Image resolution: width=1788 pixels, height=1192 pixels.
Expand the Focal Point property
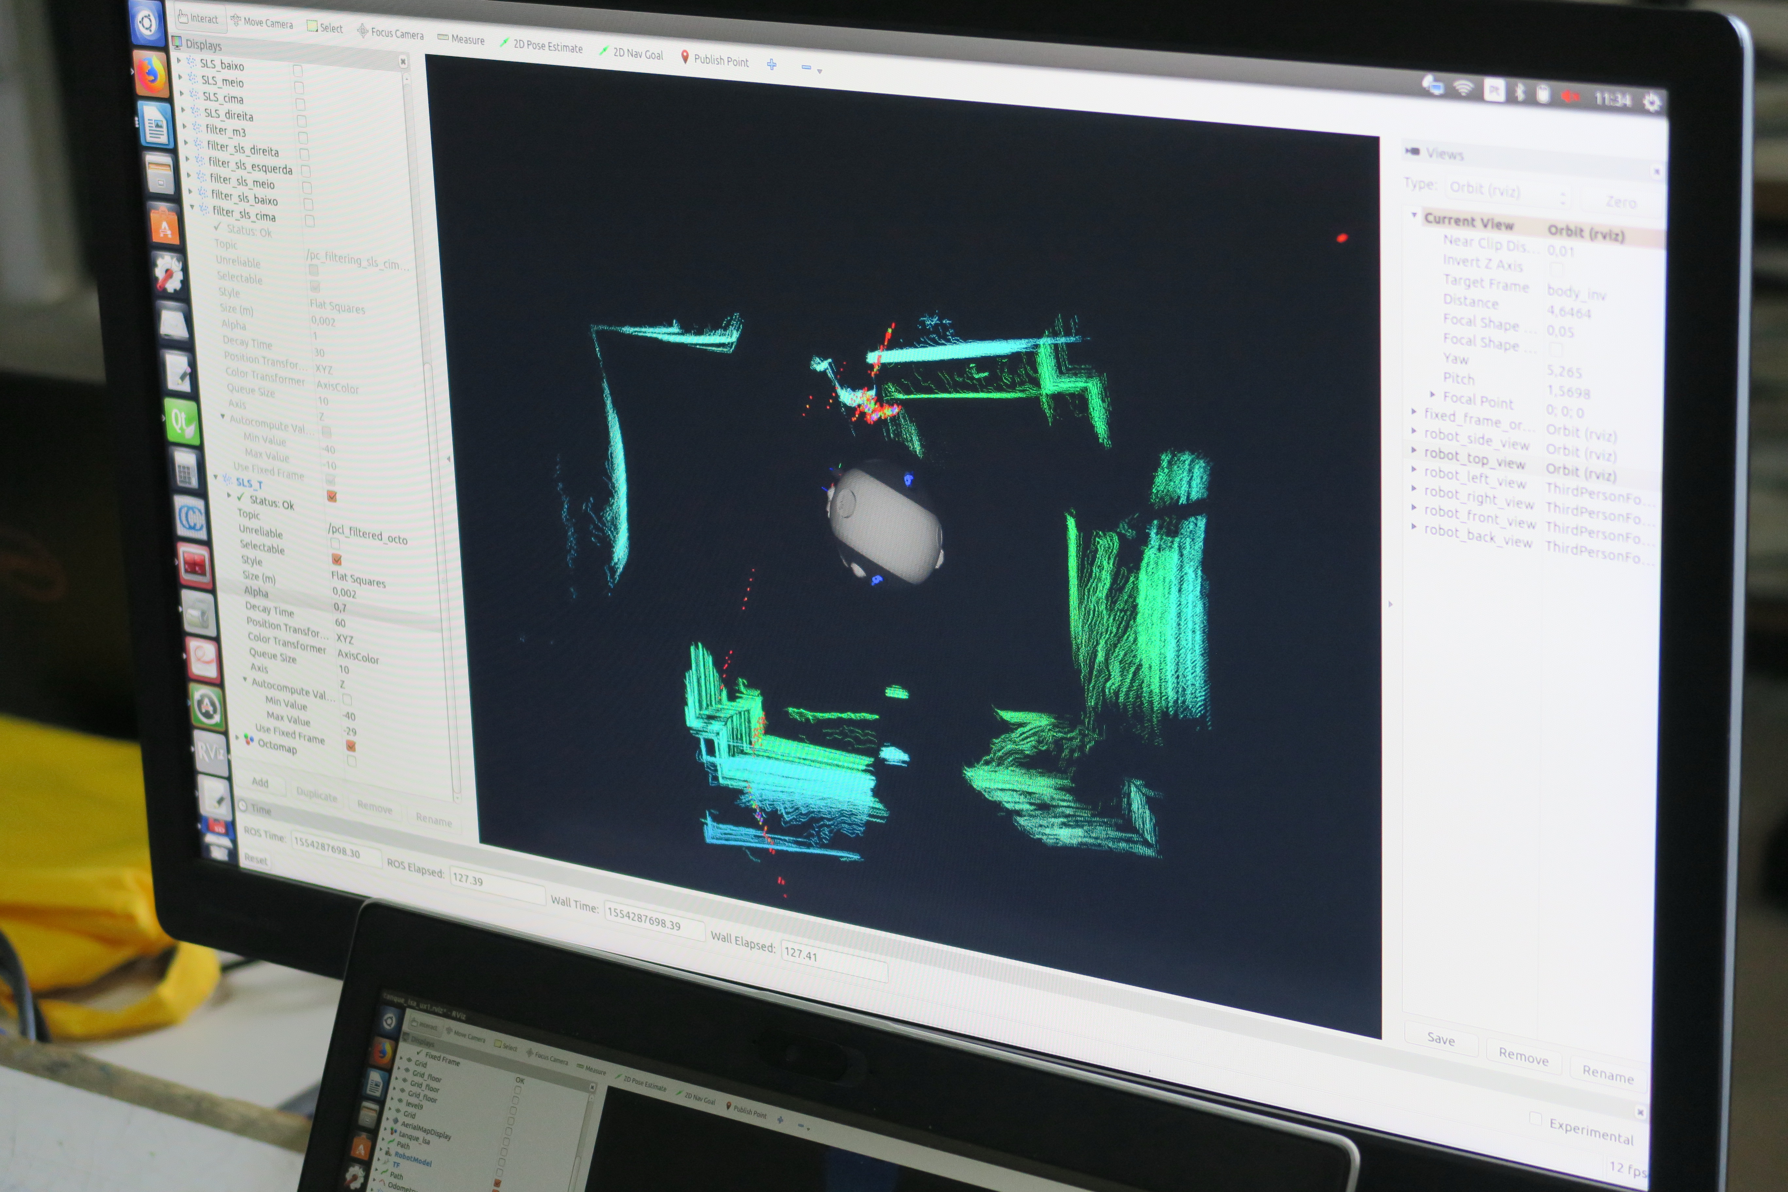(x=1432, y=394)
